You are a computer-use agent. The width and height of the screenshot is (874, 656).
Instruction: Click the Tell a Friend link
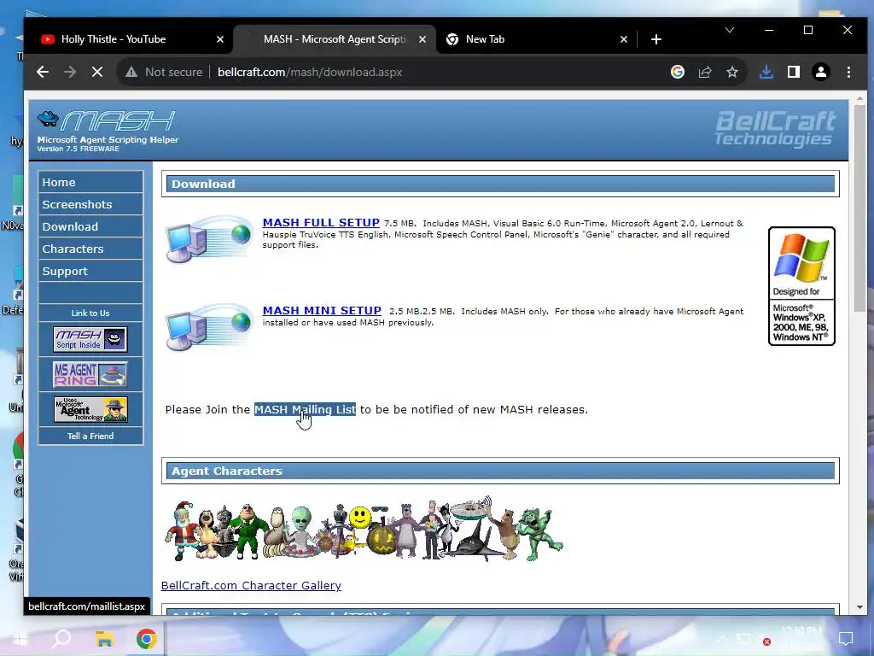point(90,436)
